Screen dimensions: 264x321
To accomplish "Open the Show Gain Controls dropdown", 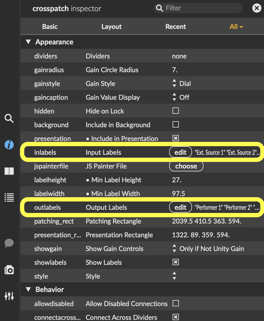I will [208, 249].
